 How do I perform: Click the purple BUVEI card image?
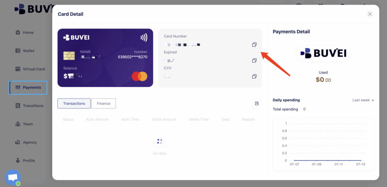point(105,58)
